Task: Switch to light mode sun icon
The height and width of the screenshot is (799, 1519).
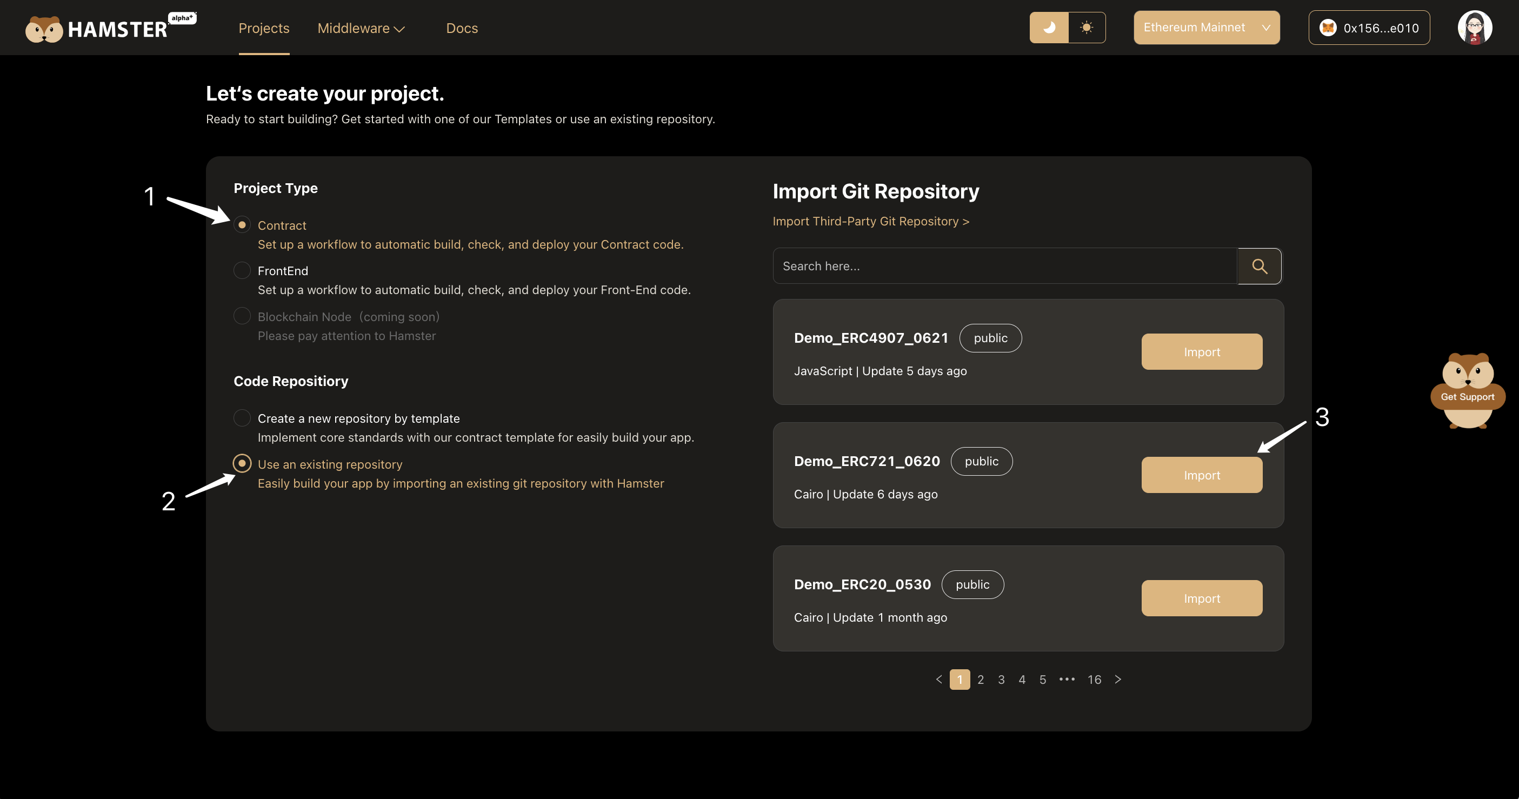Action: click(1087, 27)
